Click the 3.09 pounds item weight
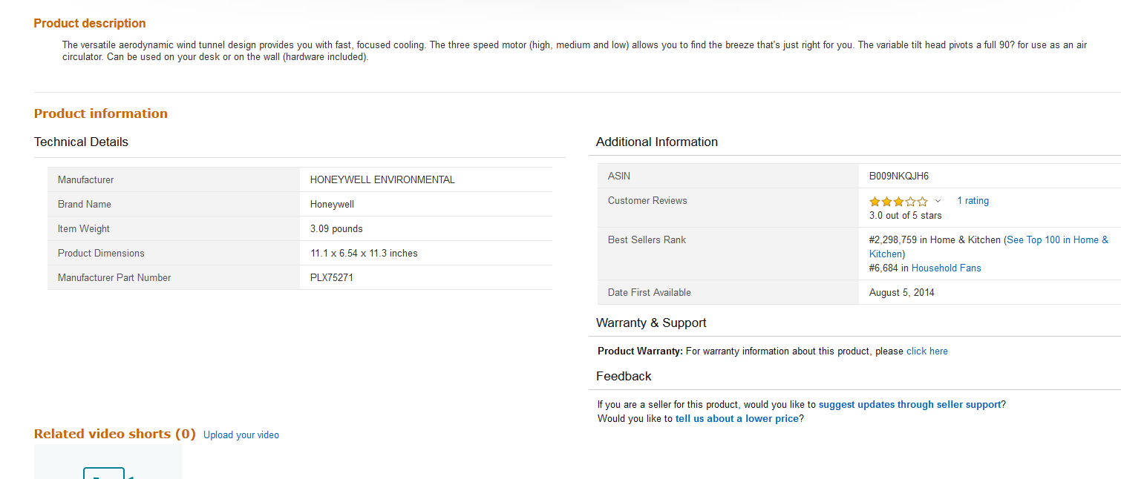The image size is (1121, 479). tap(336, 229)
